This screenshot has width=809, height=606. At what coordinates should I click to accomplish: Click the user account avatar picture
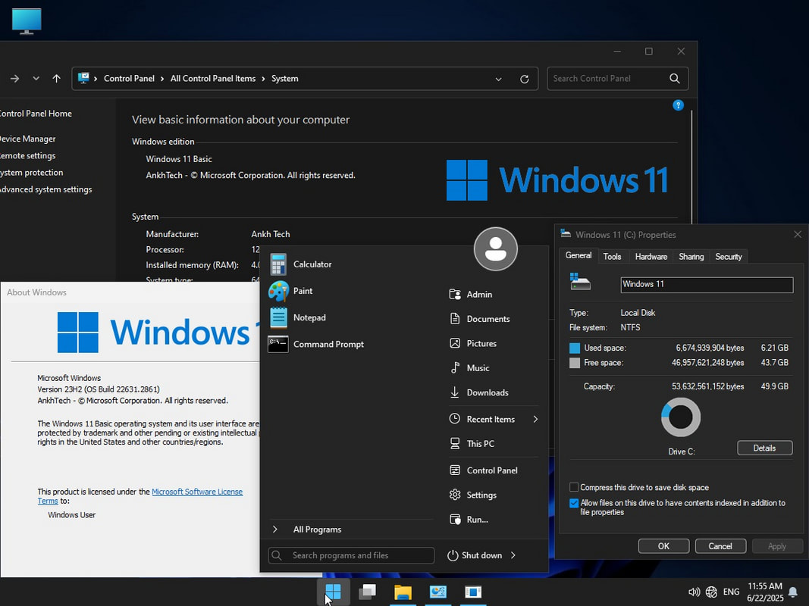click(x=495, y=249)
